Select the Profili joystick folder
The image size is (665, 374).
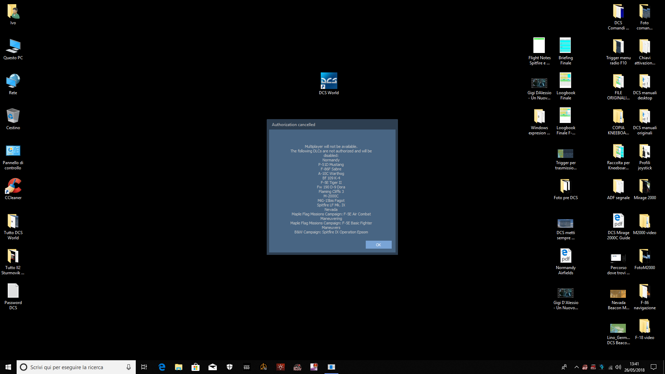point(645,157)
